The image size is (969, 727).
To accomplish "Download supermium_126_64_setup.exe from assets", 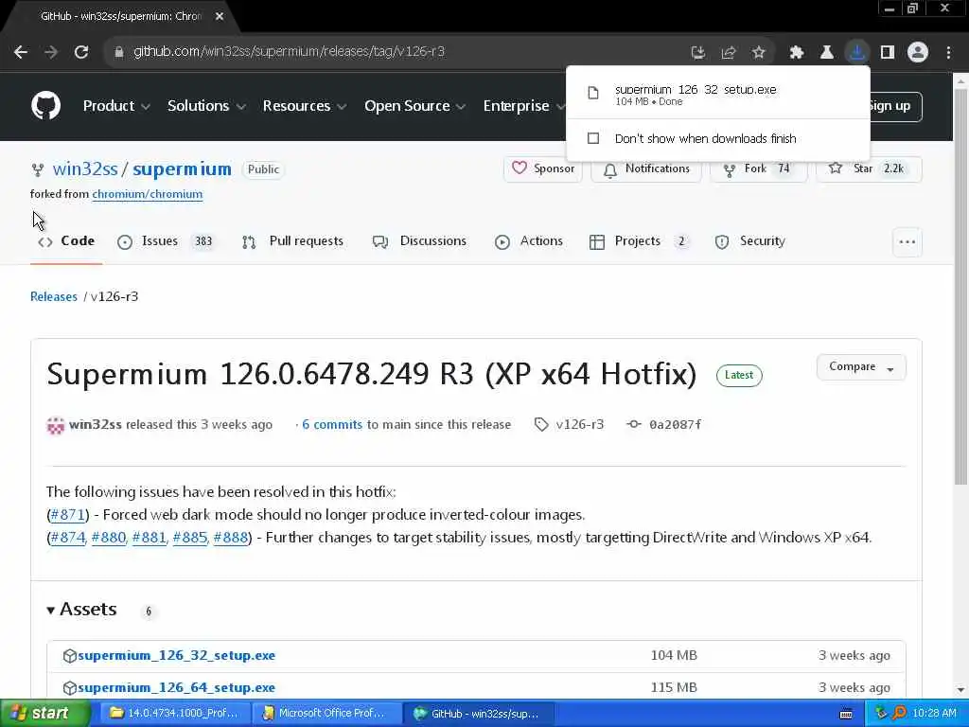I will pos(176,687).
